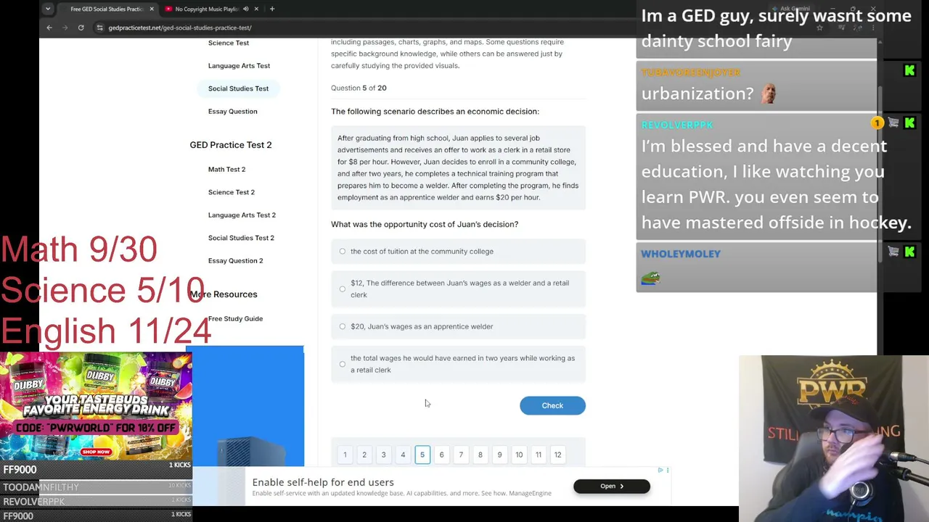The width and height of the screenshot is (929, 522).
Task: Open a new browser tab with plus
Action: [272, 9]
